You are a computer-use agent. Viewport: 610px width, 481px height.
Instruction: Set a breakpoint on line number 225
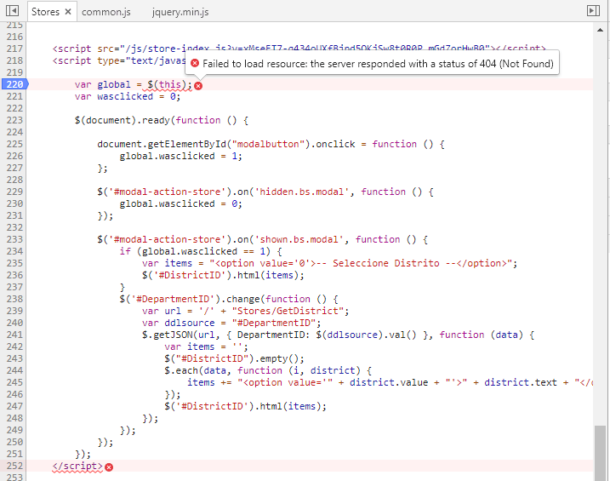pyautogui.click(x=14, y=144)
